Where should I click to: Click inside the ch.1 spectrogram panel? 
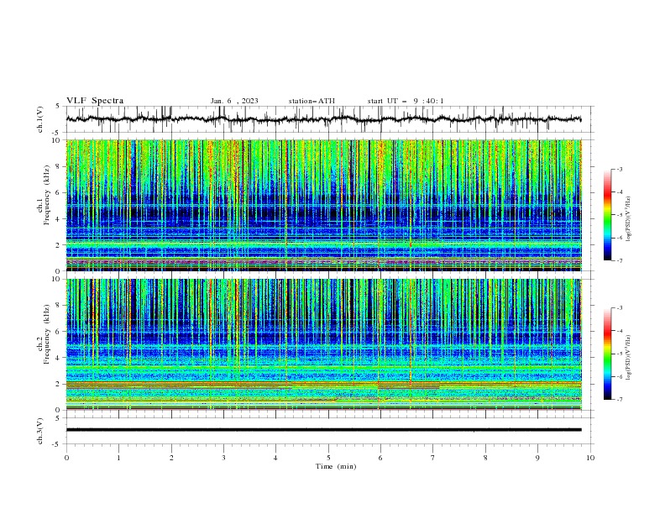click(x=323, y=205)
